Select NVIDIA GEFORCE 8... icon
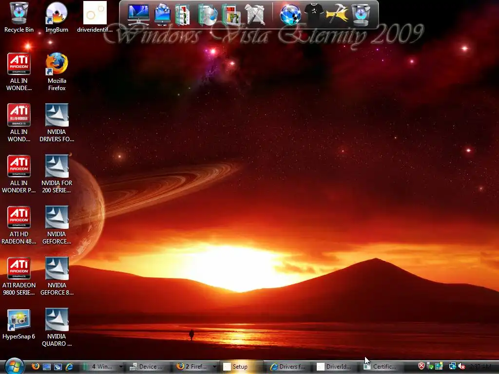Viewport: 499px width, 374px height. tap(57, 277)
